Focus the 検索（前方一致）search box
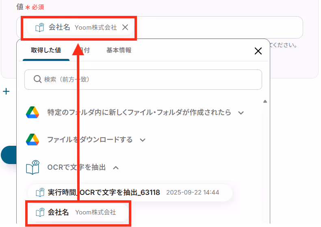 point(143,79)
